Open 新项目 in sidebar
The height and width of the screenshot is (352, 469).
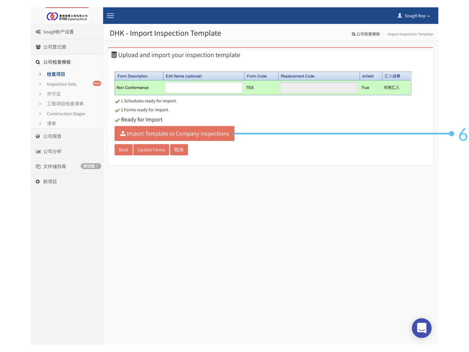click(67, 181)
